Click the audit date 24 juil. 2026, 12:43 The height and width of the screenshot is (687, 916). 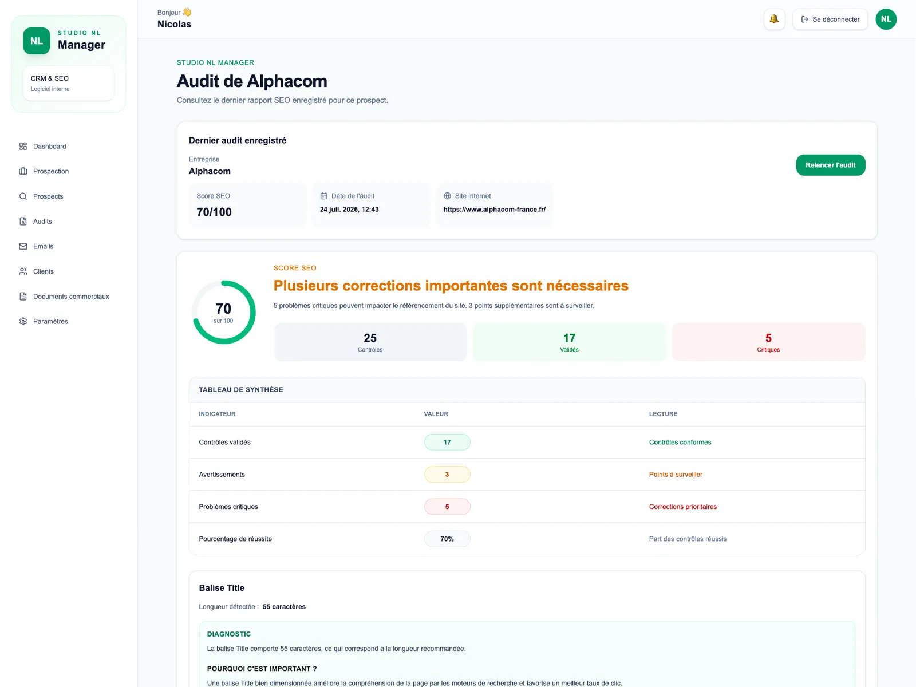click(x=349, y=210)
